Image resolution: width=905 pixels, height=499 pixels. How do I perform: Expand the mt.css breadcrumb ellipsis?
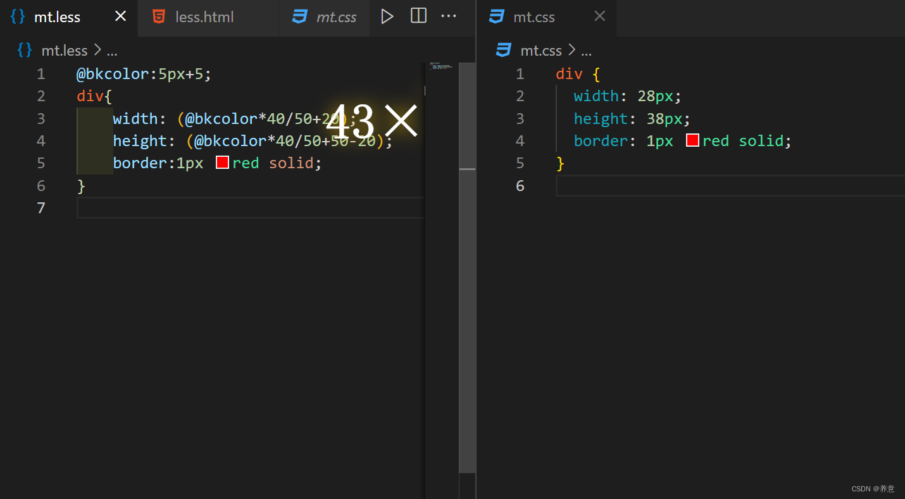[586, 51]
